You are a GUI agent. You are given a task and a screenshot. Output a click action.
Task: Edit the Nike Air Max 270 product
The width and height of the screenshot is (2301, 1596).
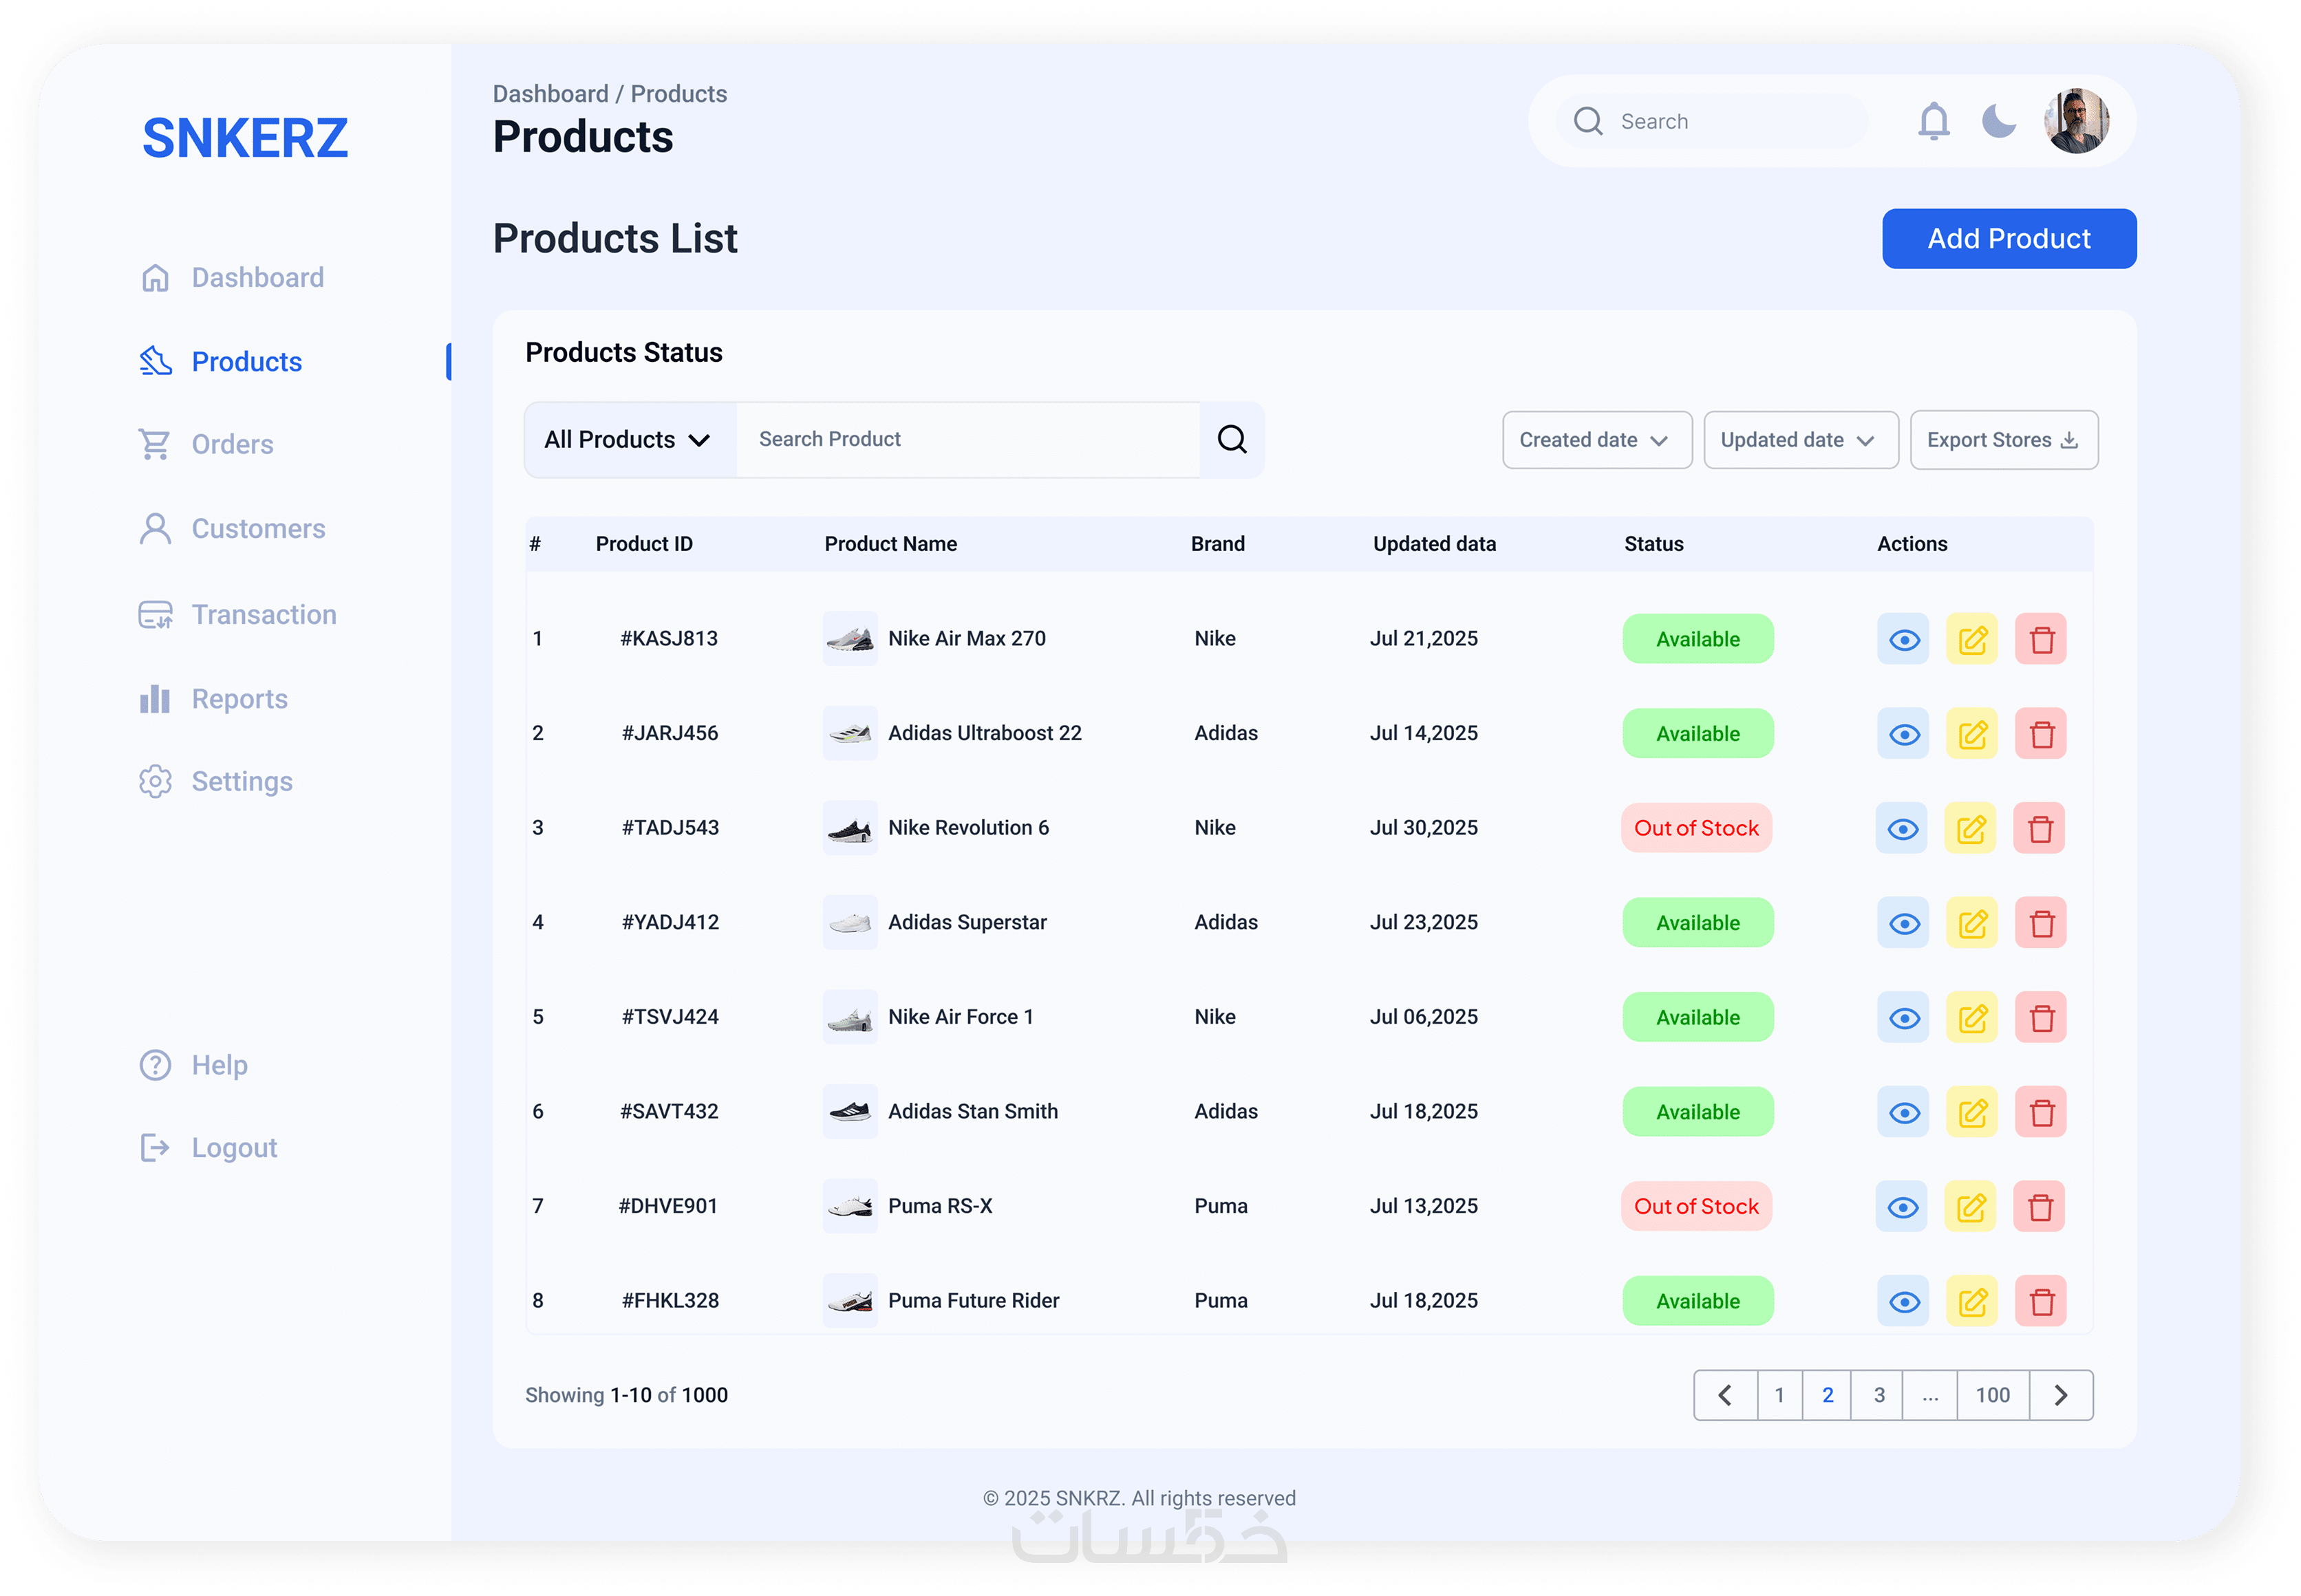[x=1971, y=639]
